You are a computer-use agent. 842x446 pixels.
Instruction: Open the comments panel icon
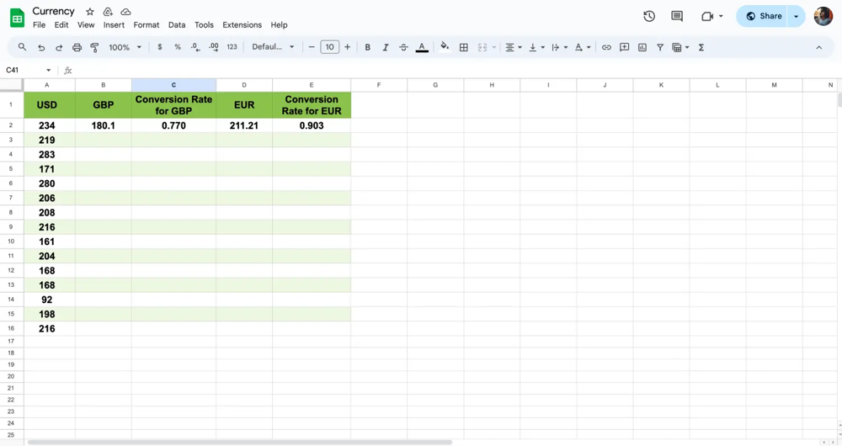[x=677, y=16]
